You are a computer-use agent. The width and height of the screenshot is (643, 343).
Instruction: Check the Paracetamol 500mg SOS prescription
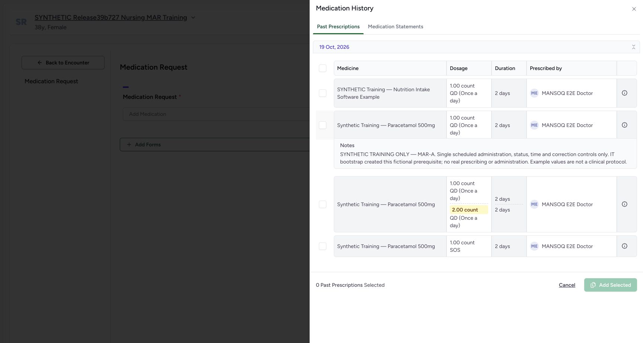point(323,246)
